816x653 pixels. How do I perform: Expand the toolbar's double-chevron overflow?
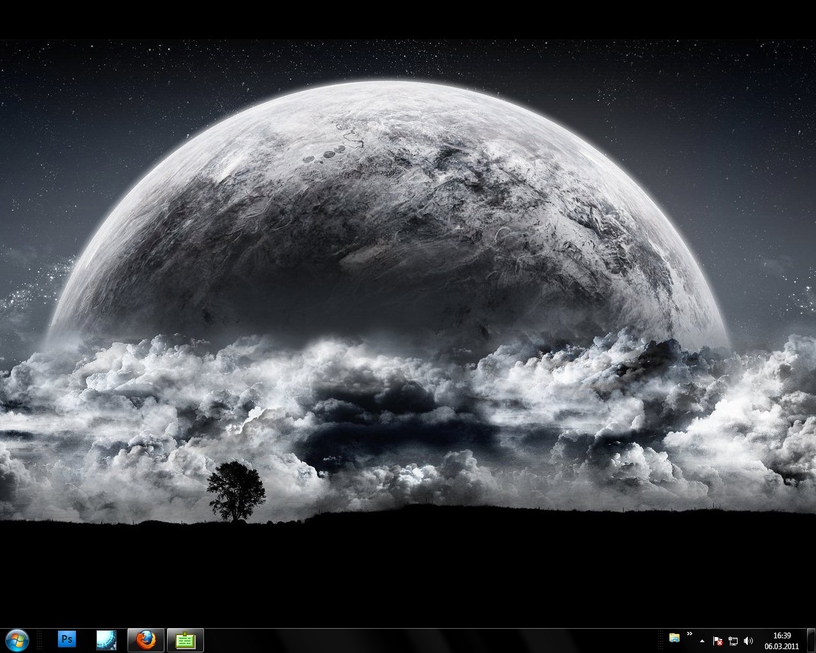(690, 634)
